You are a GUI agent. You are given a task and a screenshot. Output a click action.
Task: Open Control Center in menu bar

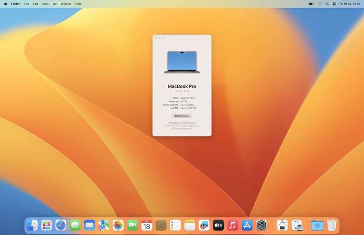pos(334,4)
